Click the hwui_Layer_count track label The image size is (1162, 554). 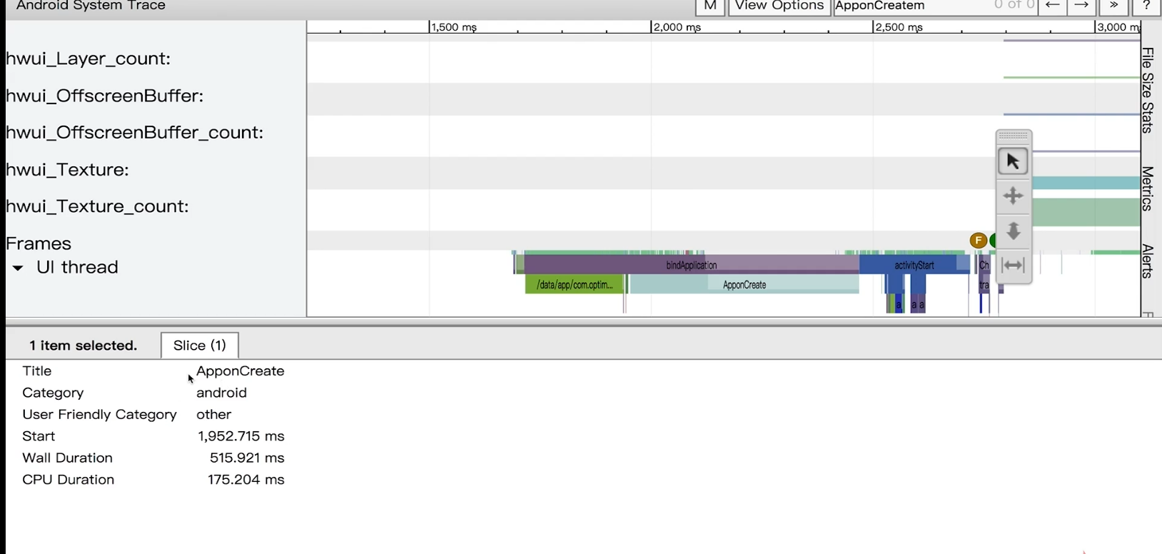tap(89, 59)
